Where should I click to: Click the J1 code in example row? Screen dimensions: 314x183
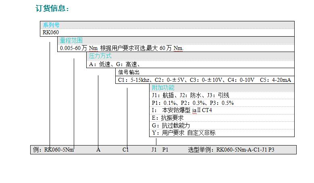(x=154, y=150)
